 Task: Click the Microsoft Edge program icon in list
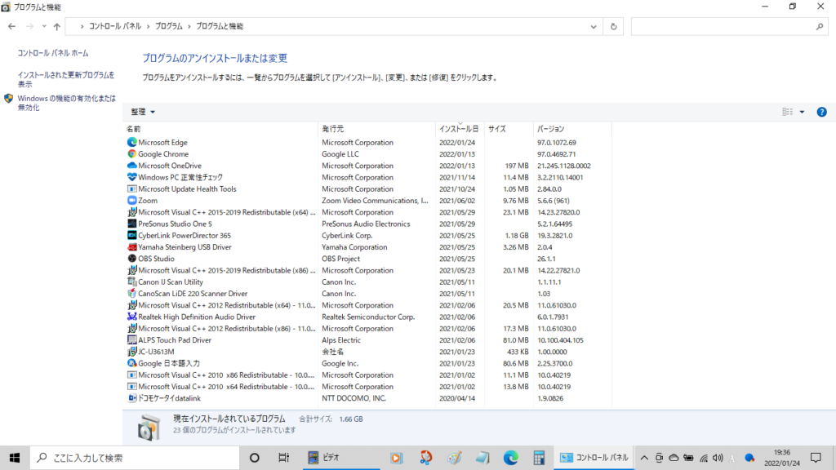(131, 142)
